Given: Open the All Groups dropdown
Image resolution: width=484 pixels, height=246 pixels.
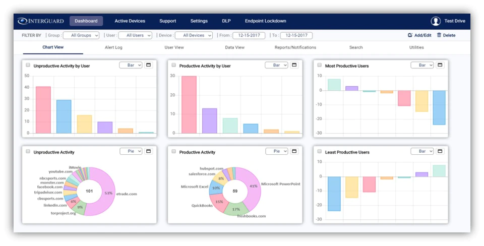Looking at the screenshot, I should [81, 35].
